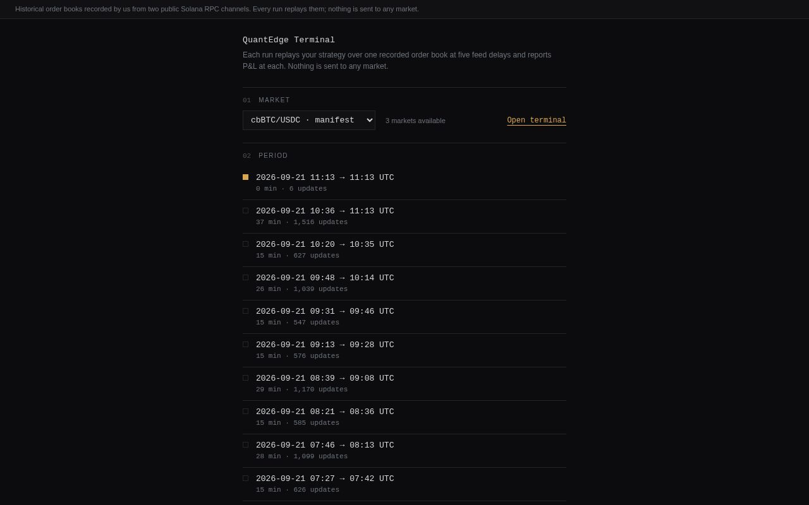This screenshot has height=505, width=809.
Task: Choose the period row 2026-09-21 08:21 → 08:36 UTC
Action: [x=404, y=417]
